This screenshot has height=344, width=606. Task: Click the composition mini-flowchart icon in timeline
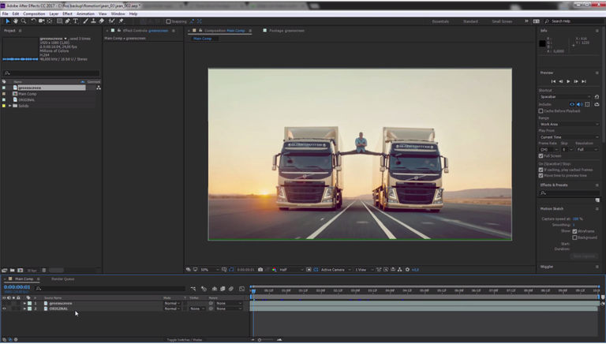[193, 289]
